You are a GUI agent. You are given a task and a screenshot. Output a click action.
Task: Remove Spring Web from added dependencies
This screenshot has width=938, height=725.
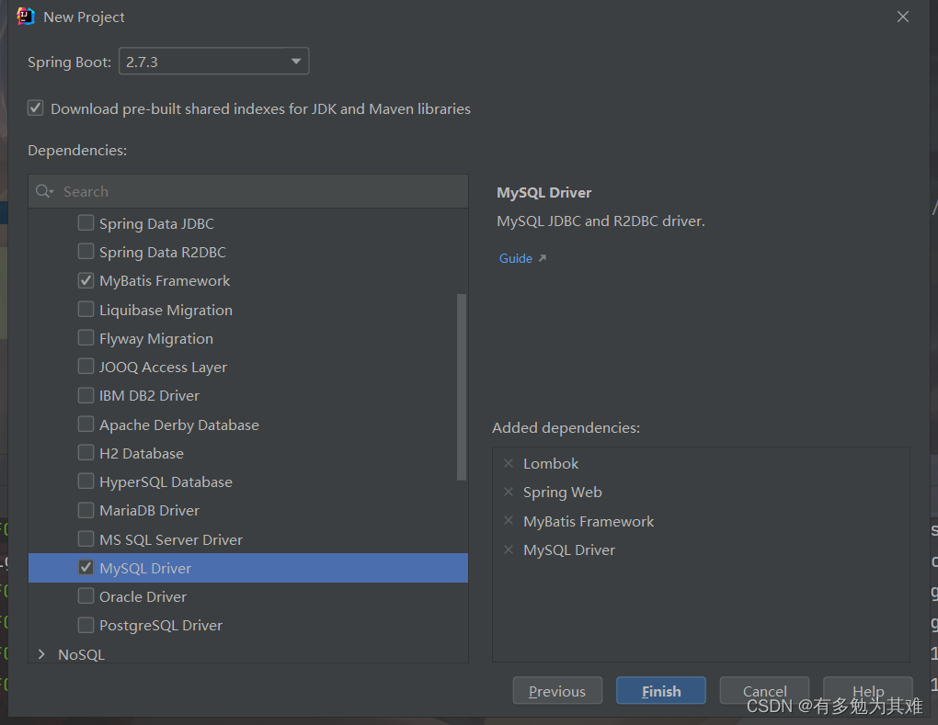[x=509, y=492]
